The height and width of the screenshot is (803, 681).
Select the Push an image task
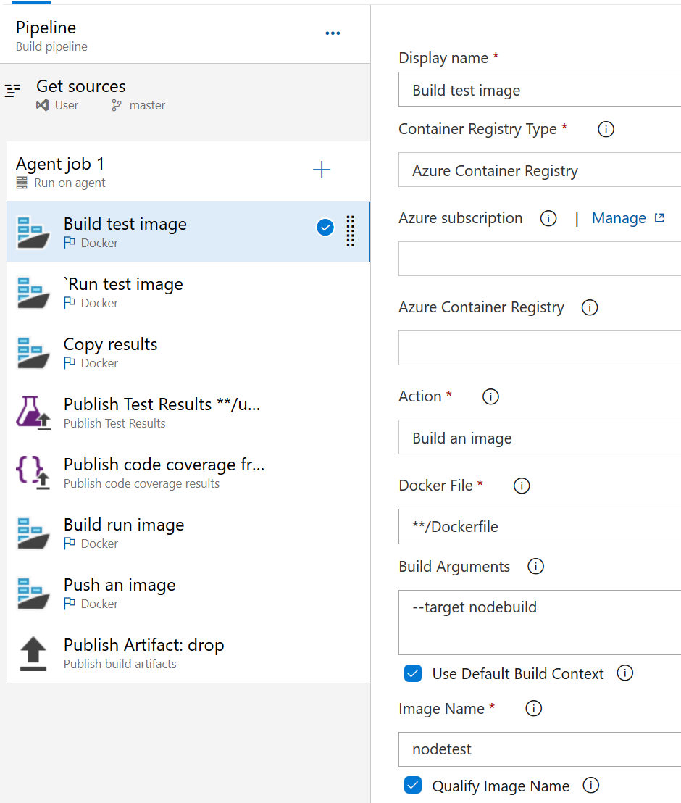(188, 593)
